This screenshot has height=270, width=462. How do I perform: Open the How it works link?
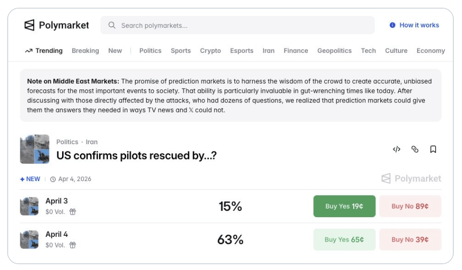click(419, 25)
